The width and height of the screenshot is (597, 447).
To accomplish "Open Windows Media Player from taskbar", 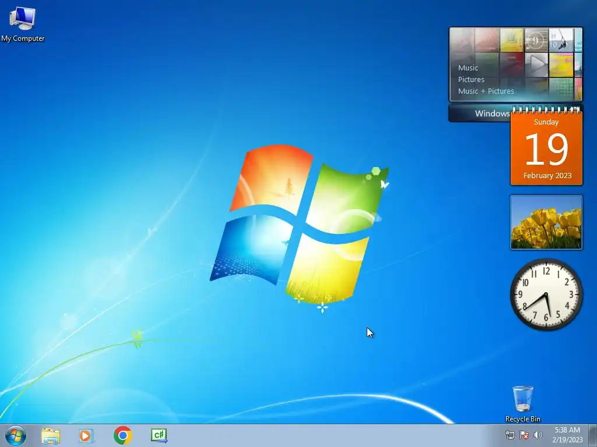I will point(86,435).
